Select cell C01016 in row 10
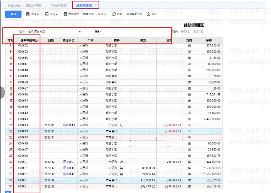This screenshot has width=271, height=193. tap(23, 58)
